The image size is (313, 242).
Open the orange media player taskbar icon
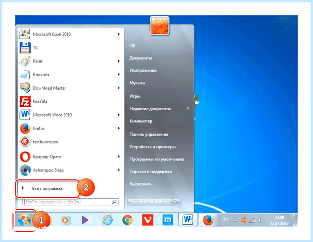(65, 220)
